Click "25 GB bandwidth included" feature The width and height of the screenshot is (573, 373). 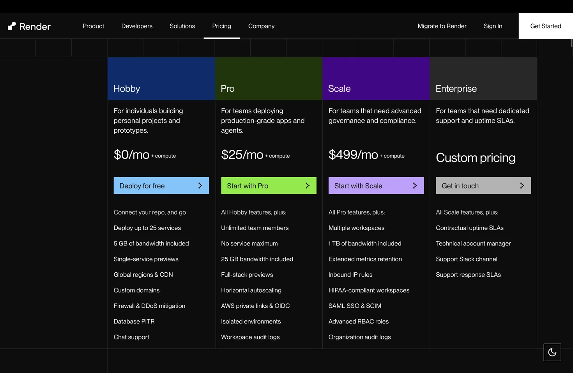coord(257,259)
